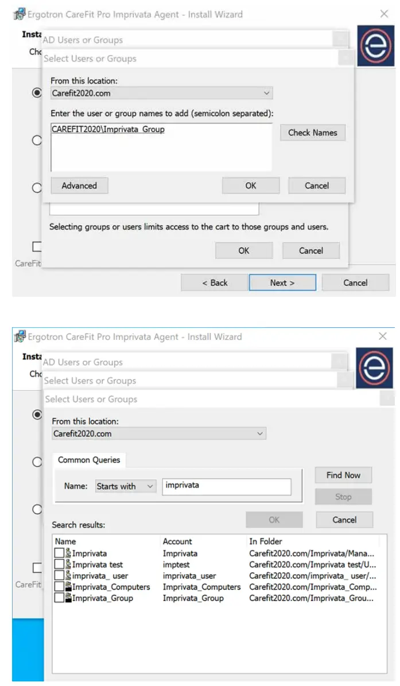Select the filled radio button behind Check Names dialog
The width and height of the screenshot is (400, 686).
point(37,93)
